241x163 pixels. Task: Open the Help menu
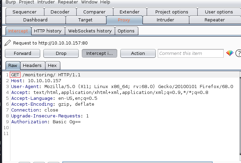[105, 2]
